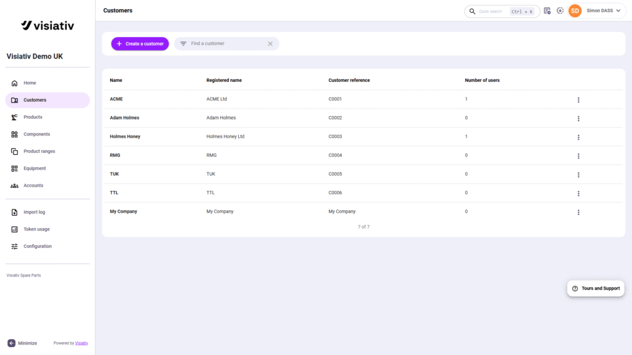Open Equipment menu item

(48, 168)
